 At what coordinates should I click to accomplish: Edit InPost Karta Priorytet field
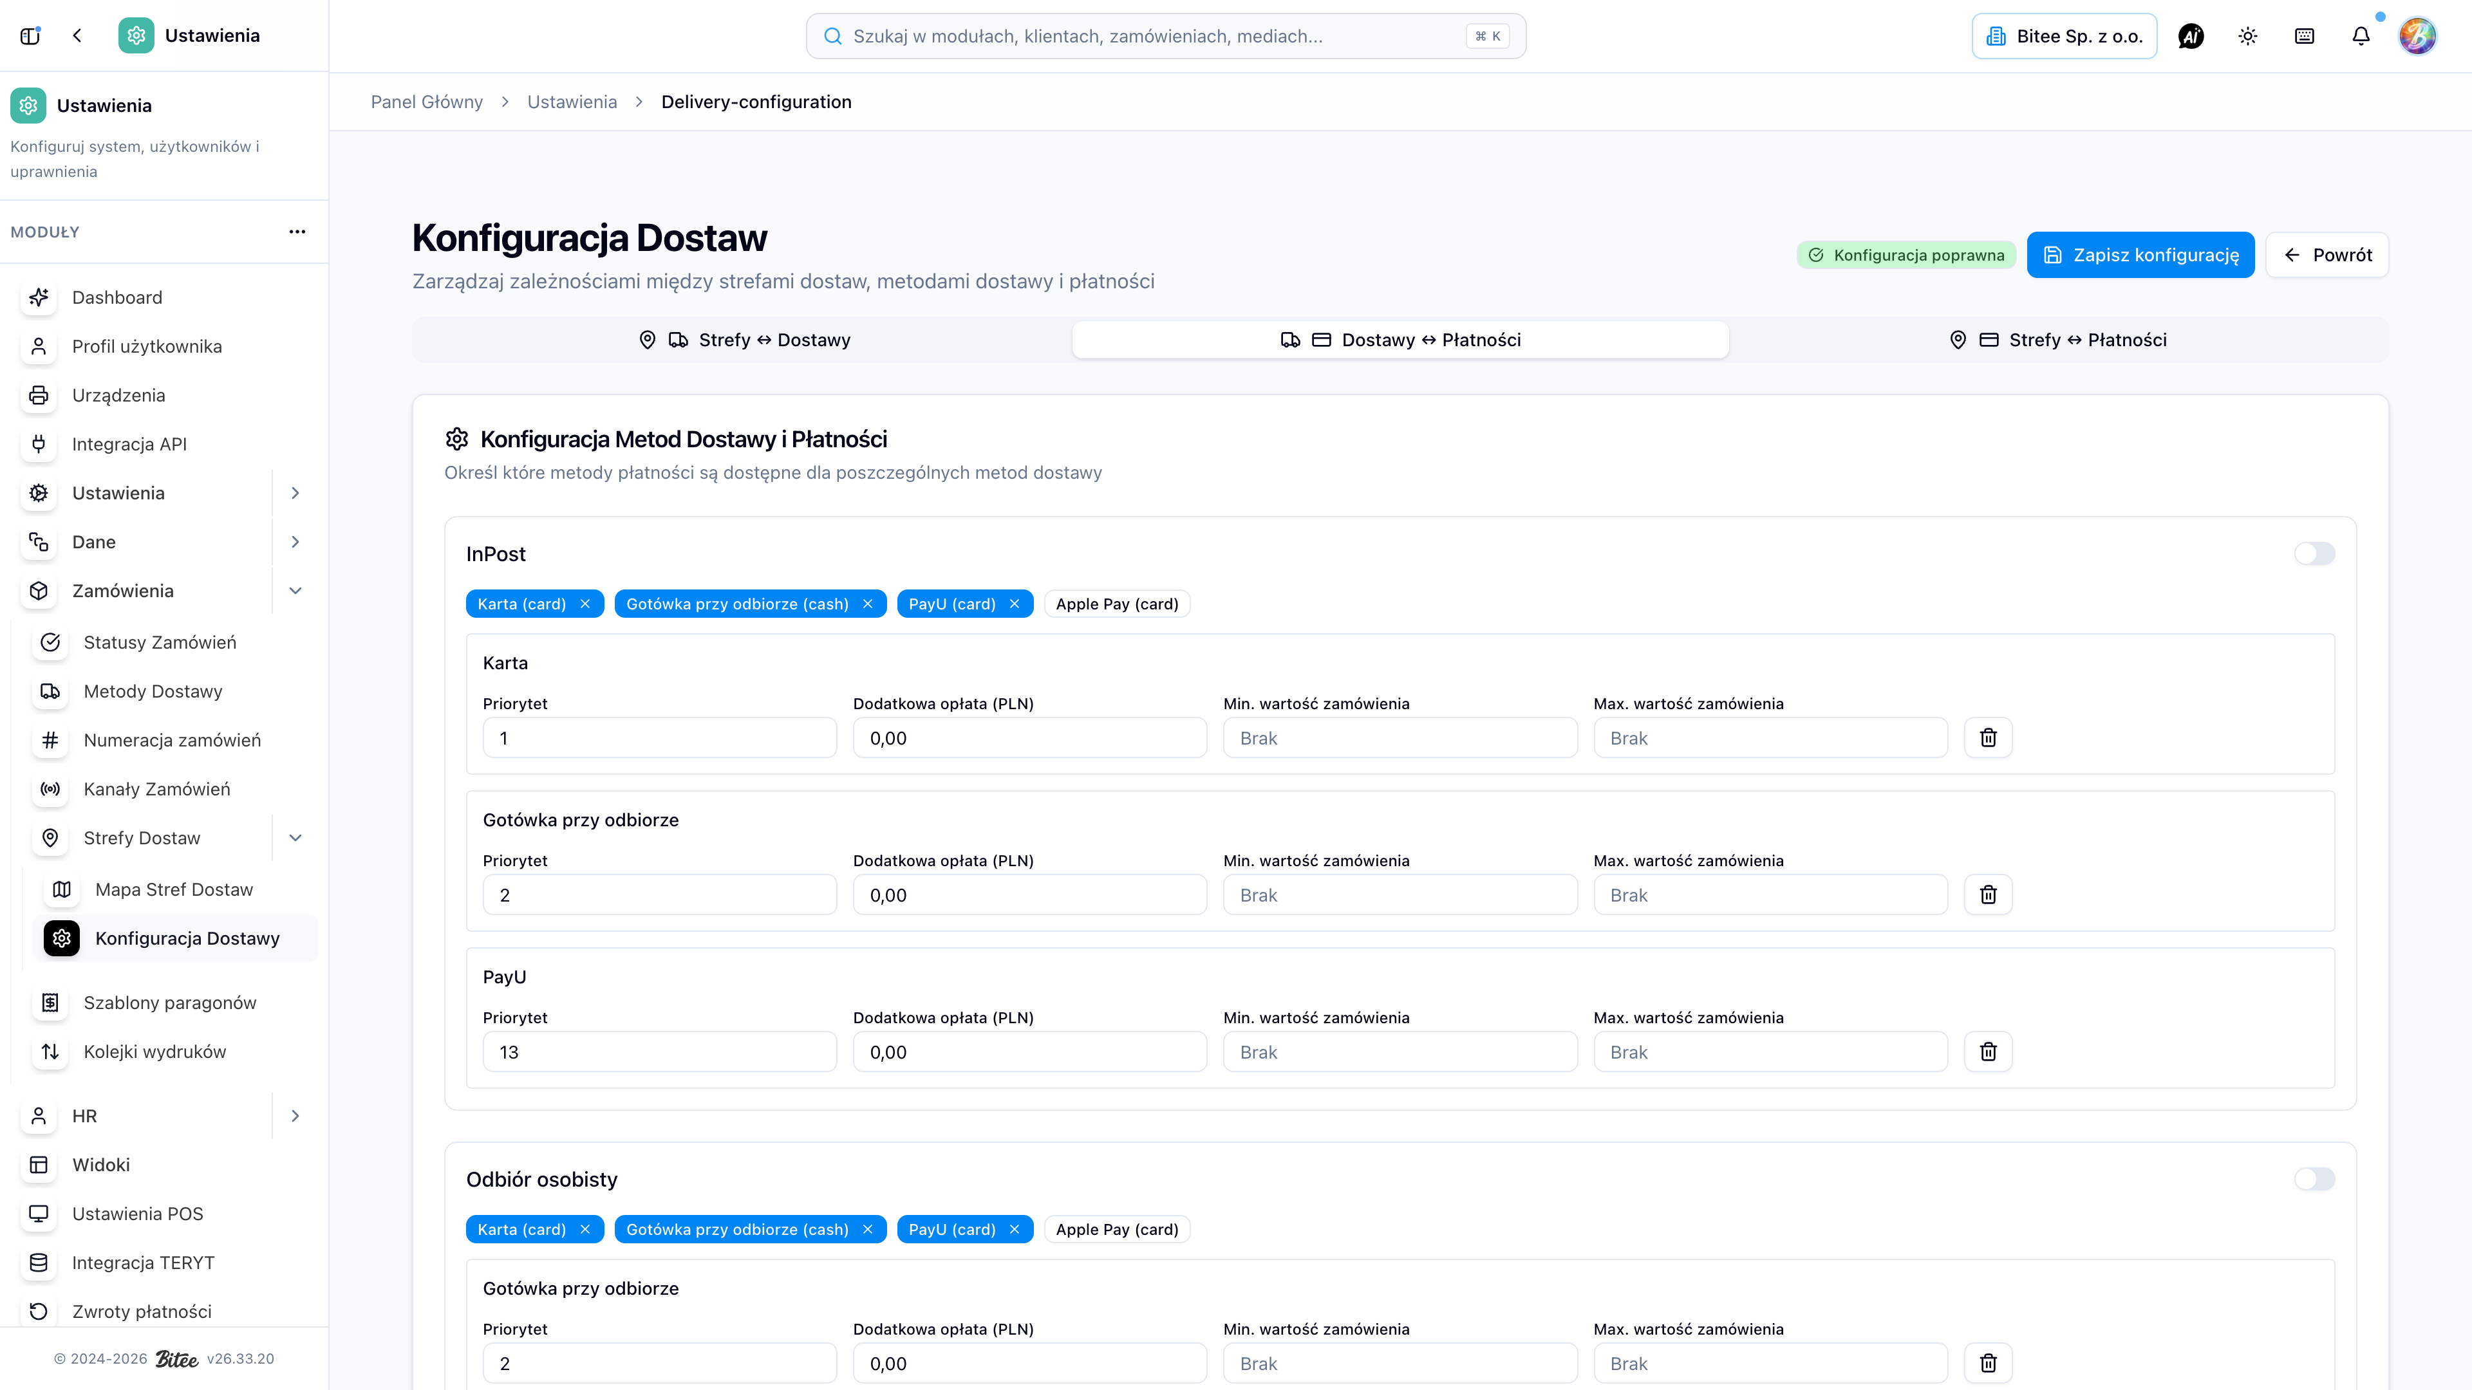click(659, 737)
